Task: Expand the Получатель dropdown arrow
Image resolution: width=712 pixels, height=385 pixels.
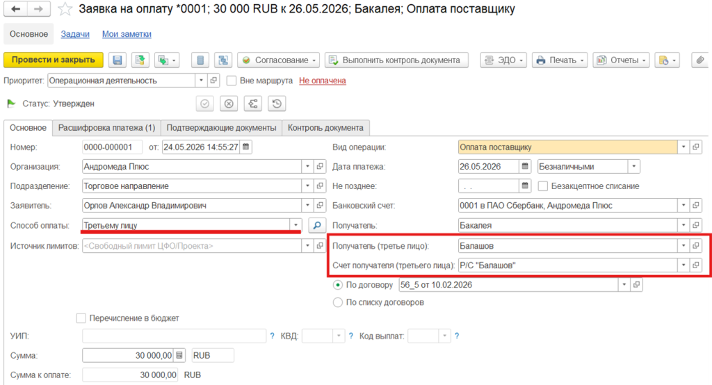Action: [683, 225]
